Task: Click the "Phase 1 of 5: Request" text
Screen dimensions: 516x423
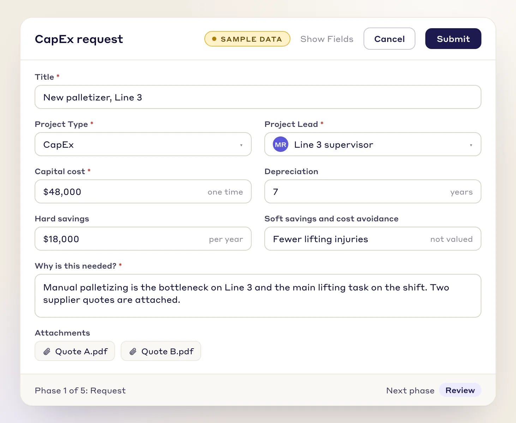Action: (x=80, y=391)
